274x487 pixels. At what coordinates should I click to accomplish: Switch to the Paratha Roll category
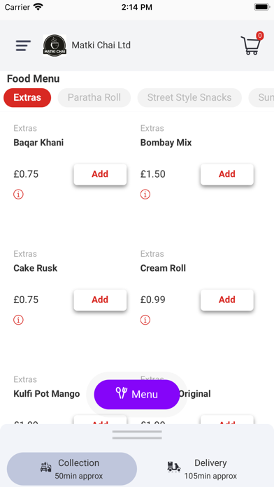point(94,97)
